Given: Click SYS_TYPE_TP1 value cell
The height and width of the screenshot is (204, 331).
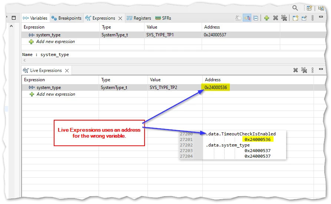Looking at the screenshot, I should click(x=160, y=35).
